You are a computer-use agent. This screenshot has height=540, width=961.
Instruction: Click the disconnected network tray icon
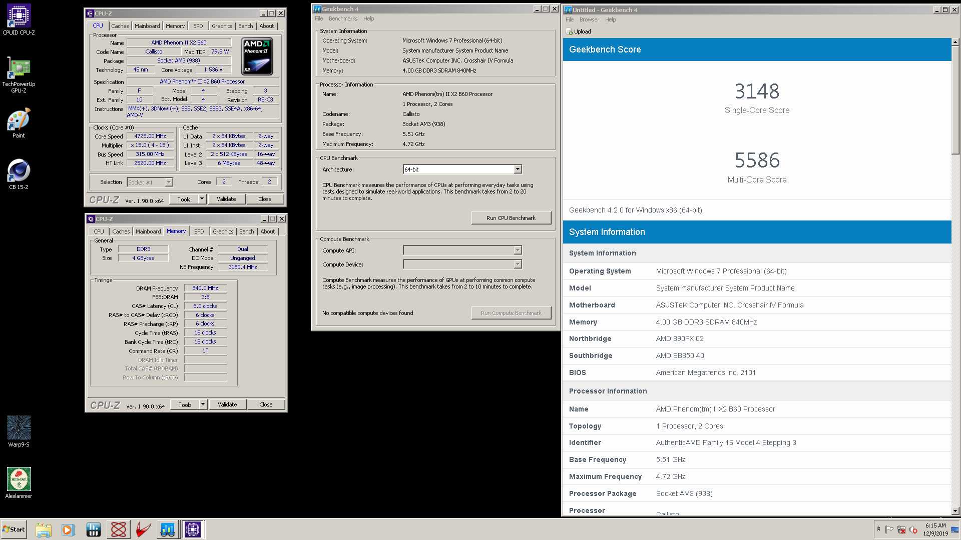click(x=901, y=529)
